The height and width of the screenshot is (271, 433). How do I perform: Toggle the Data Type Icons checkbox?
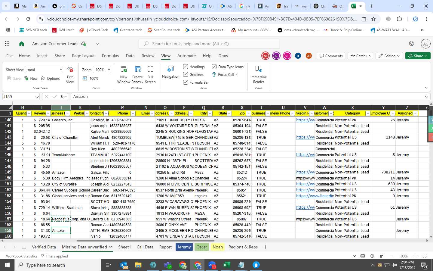[214, 67]
